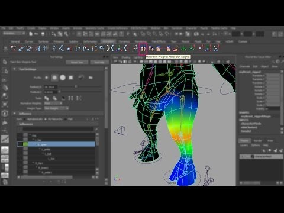Open the Render layer tab

[x=257, y=141]
